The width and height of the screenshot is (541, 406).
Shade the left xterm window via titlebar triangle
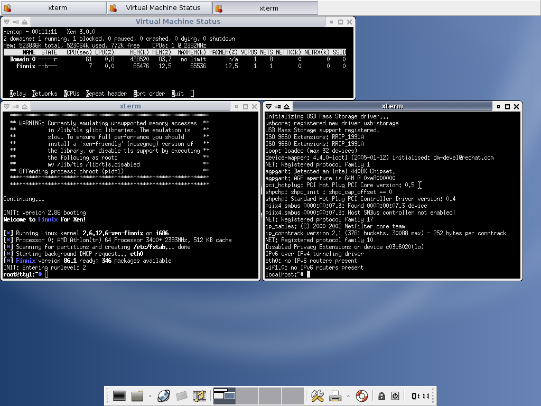(x=23, y=106)
